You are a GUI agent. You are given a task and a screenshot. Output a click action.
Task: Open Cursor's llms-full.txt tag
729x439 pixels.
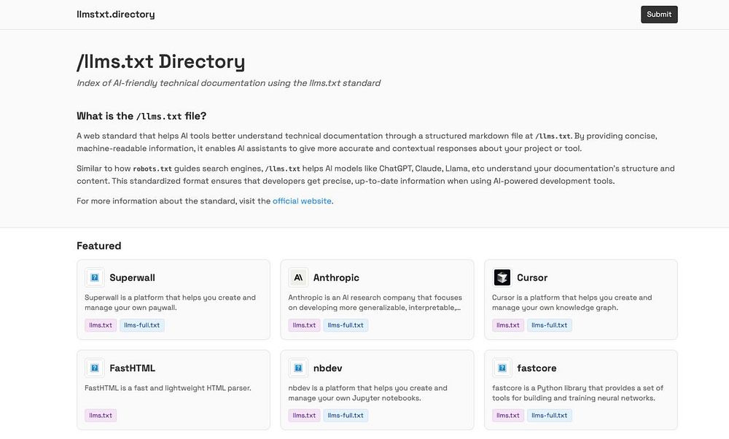pos(550,325)
